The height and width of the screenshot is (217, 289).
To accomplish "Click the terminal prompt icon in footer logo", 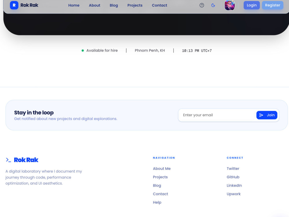I will [x=8, y=160].
